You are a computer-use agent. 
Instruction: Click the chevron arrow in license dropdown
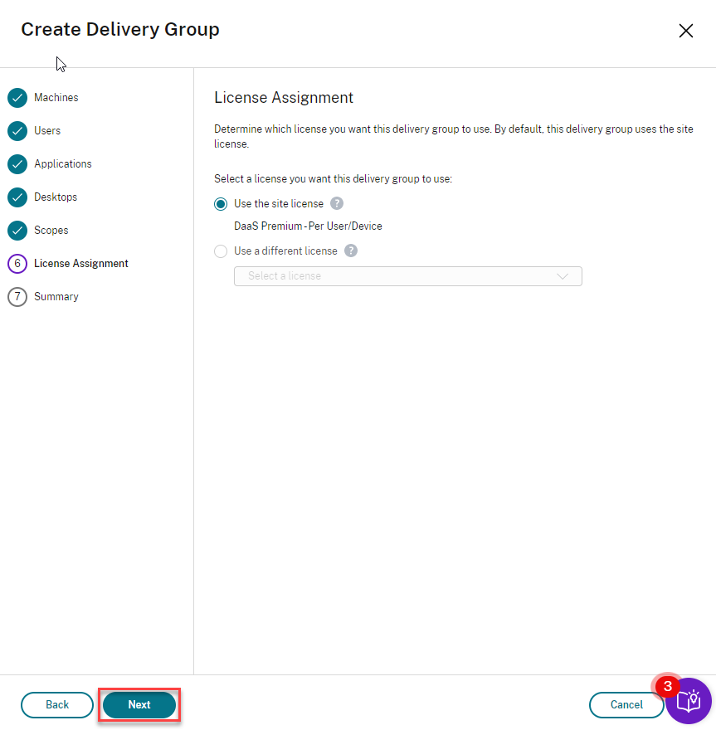563,276
